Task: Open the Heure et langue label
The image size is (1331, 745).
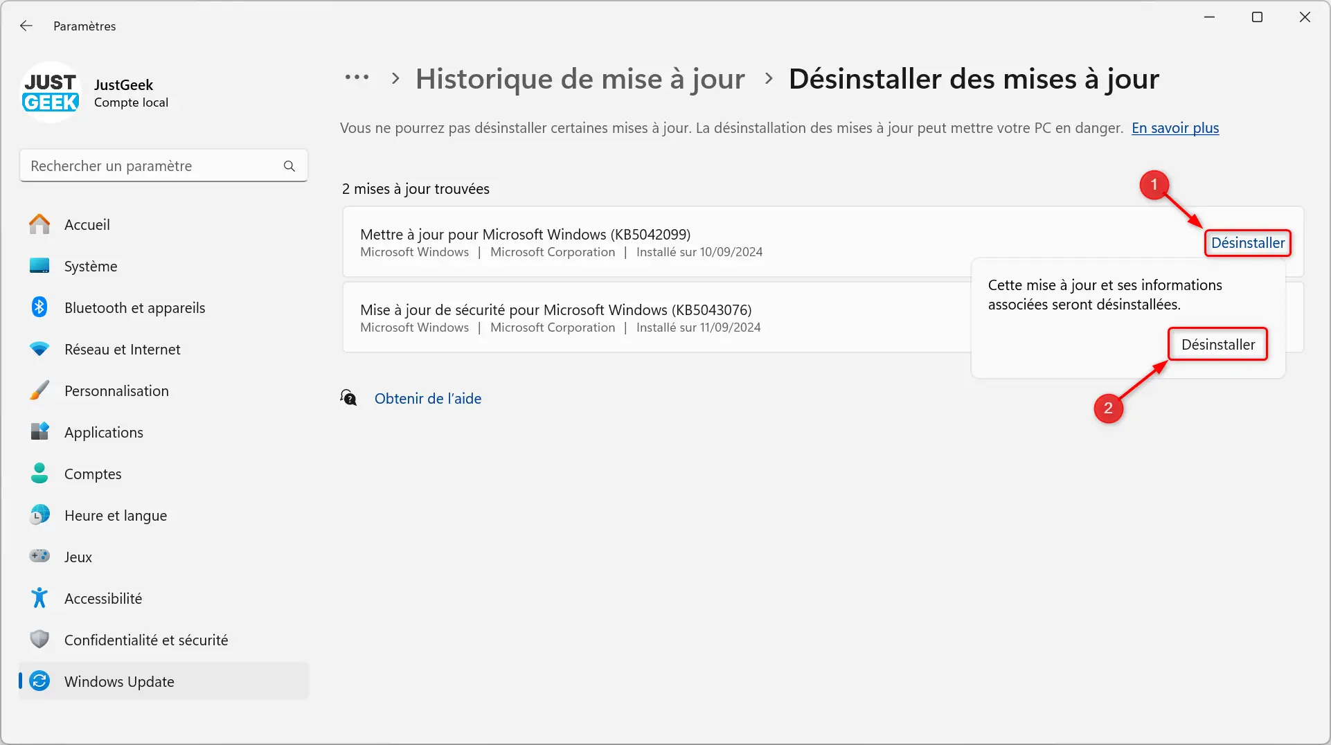Action: (x=116, y=515)
